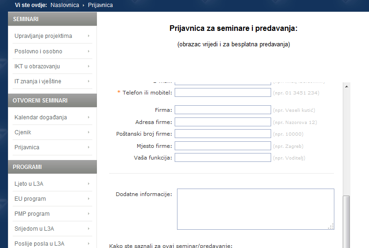Open EU program menu item
Viewport: 369px width, 248px height.
30,198
